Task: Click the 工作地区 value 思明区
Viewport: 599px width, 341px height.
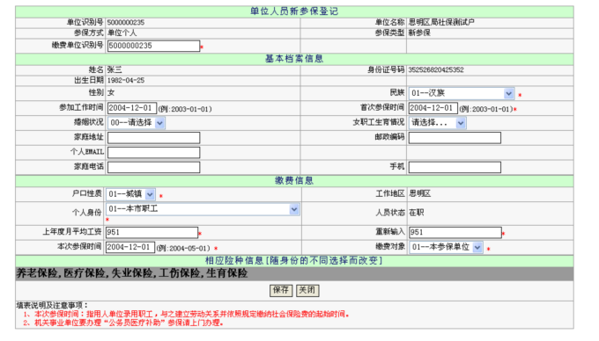Action: tap(420, 194)
